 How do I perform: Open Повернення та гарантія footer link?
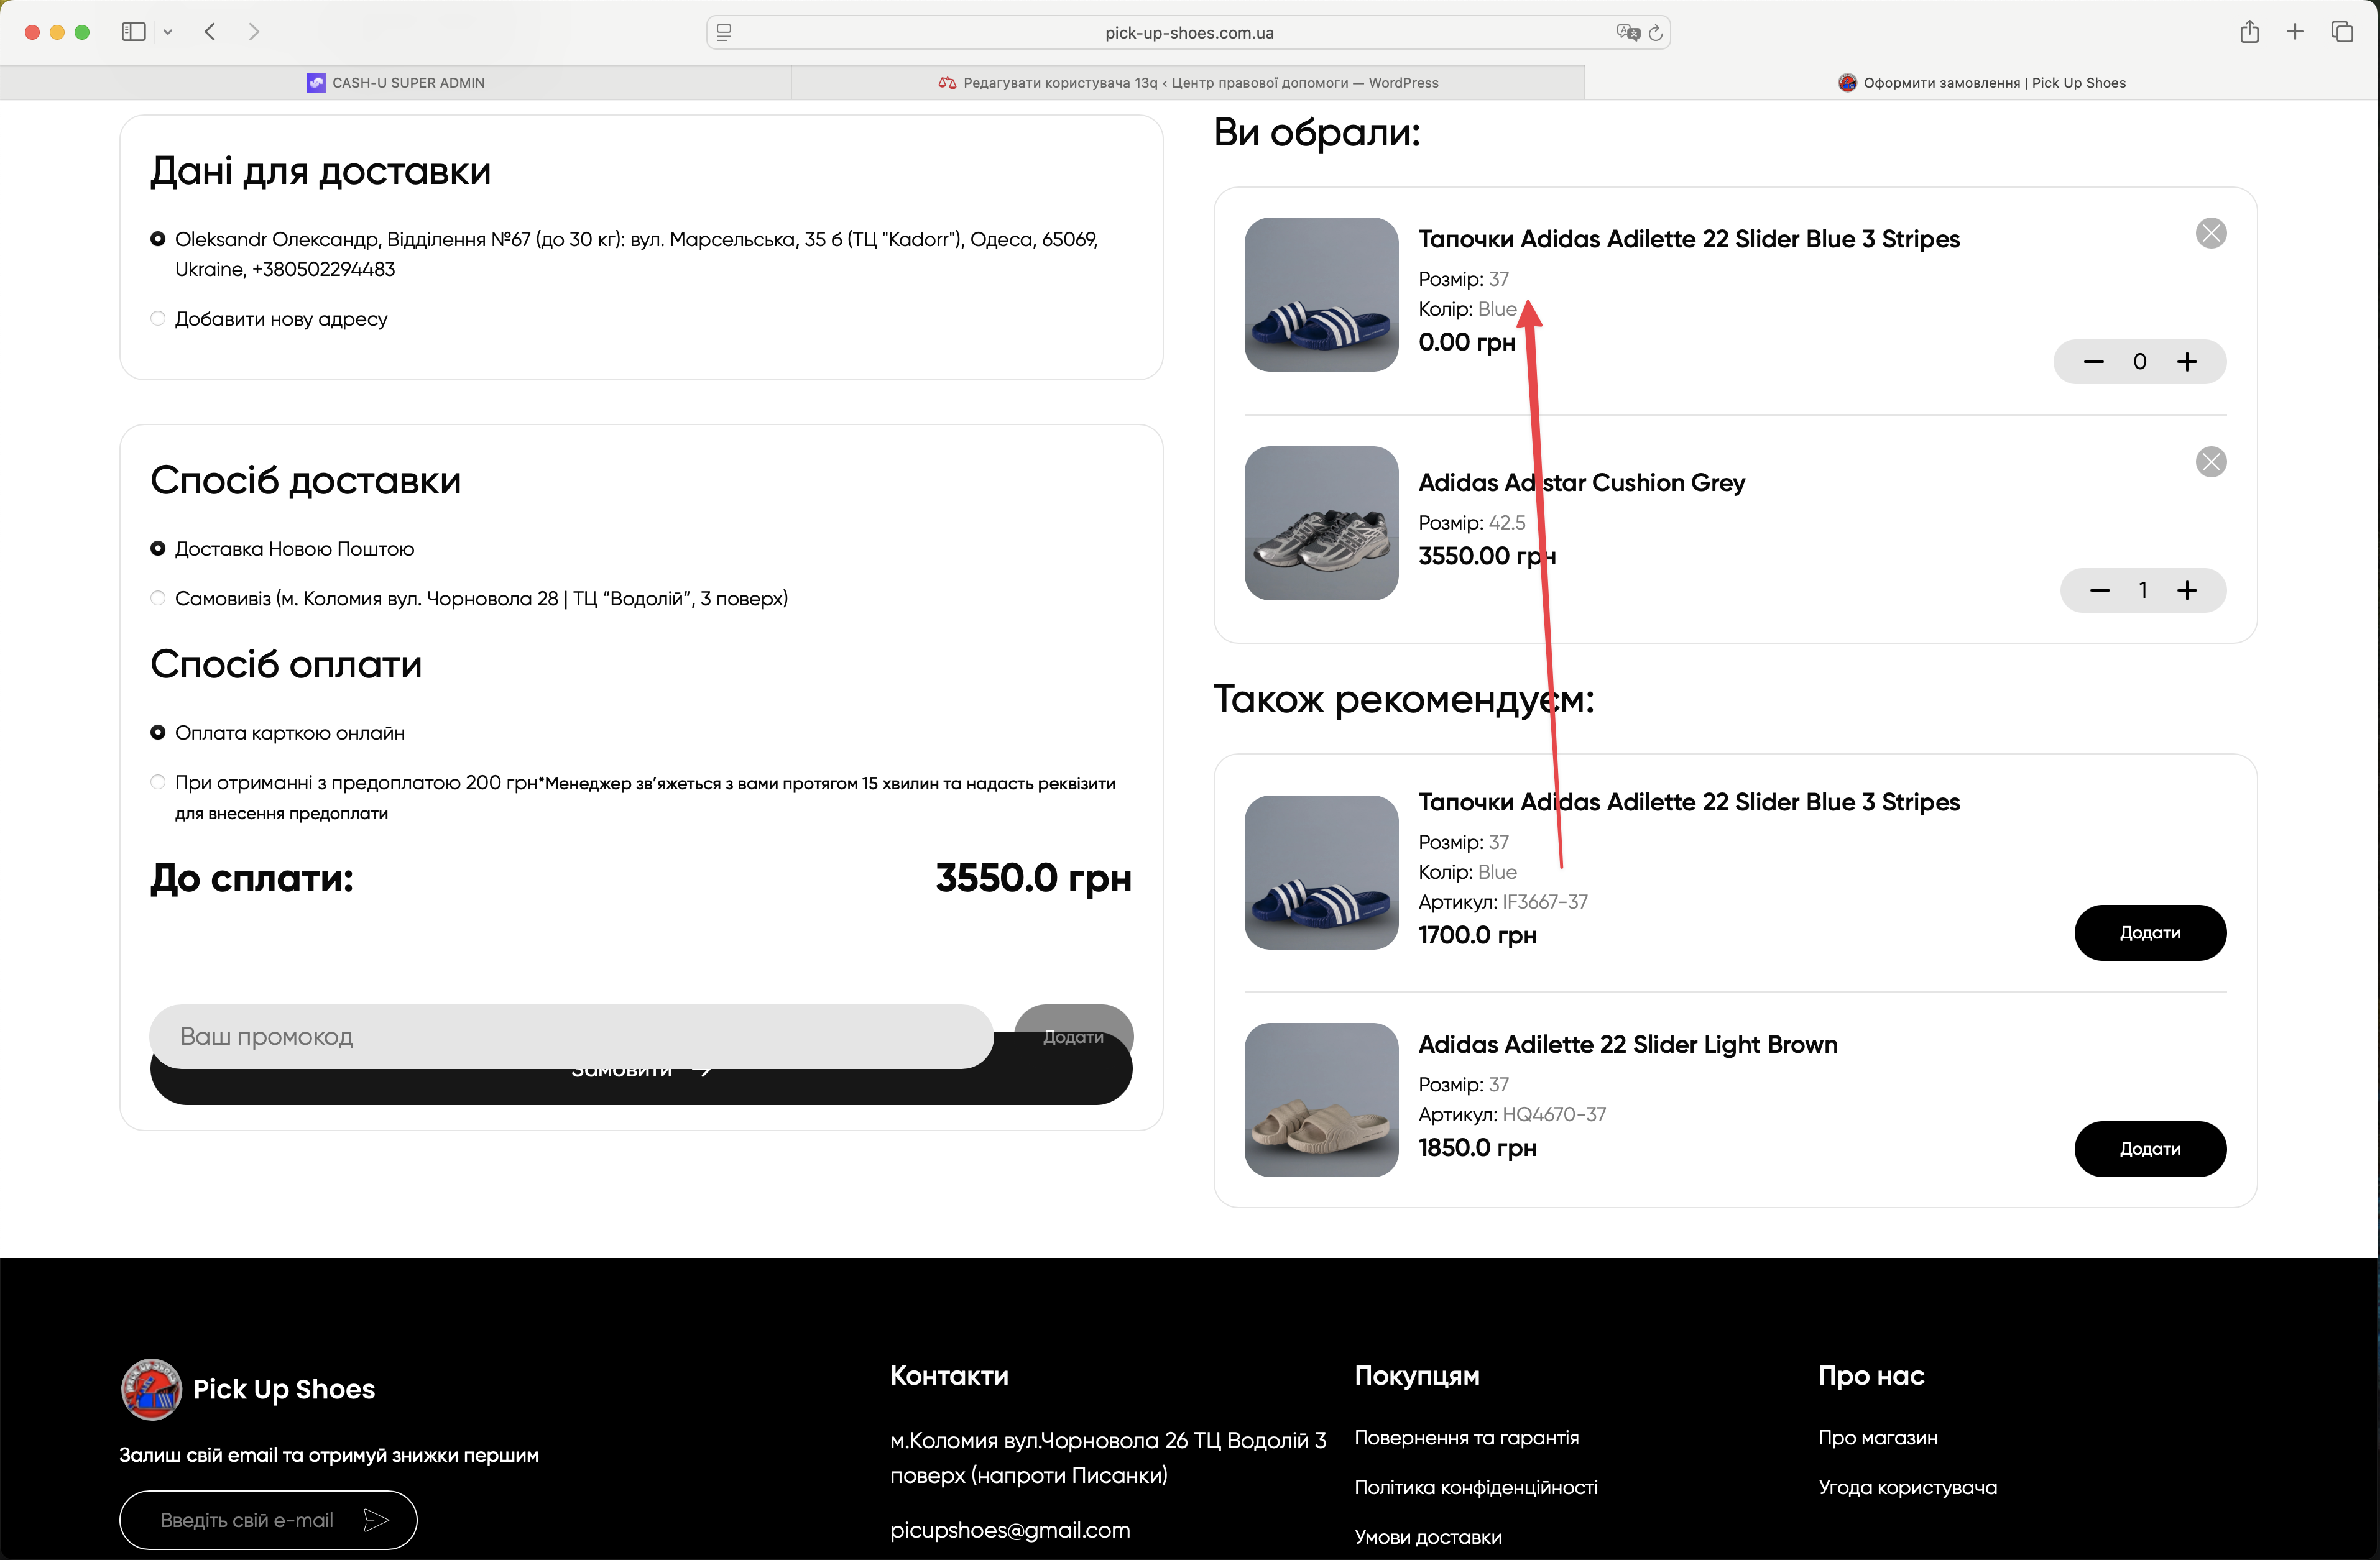click(1466, 1437)
